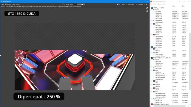Select the Bus Speed row
This screenshot has height=107, width=191.
click(170, 11)
